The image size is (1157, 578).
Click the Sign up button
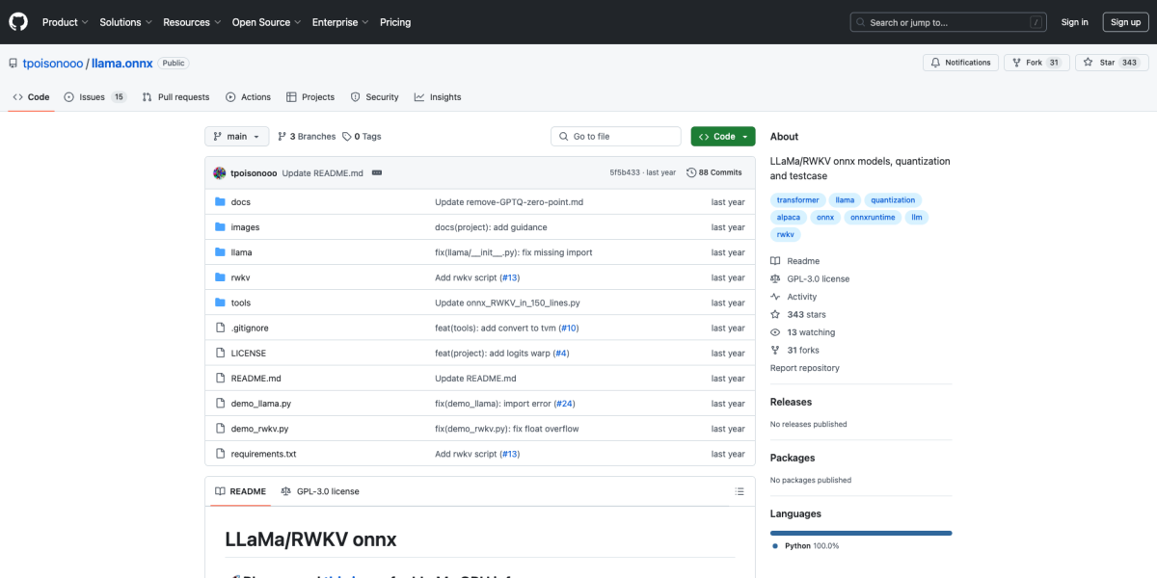pyautogui.click(x=1125, y=21)
